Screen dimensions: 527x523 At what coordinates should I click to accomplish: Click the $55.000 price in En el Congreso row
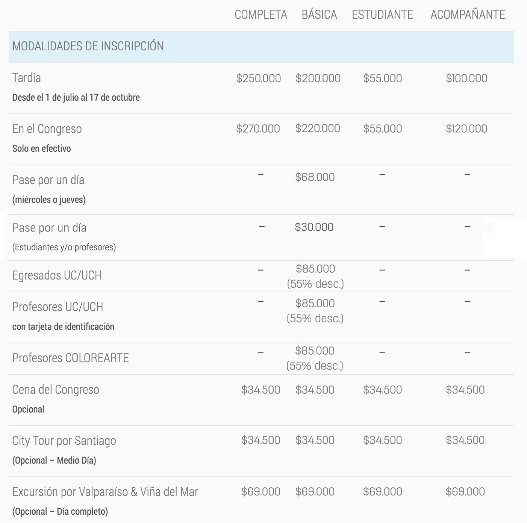click(x=383, y=128)
